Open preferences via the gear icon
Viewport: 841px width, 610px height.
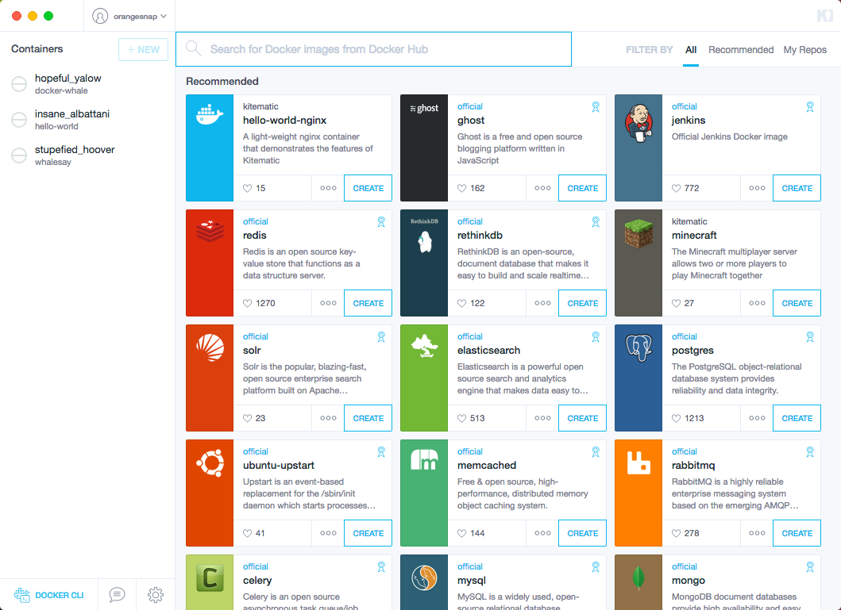[x=156, y=595]
